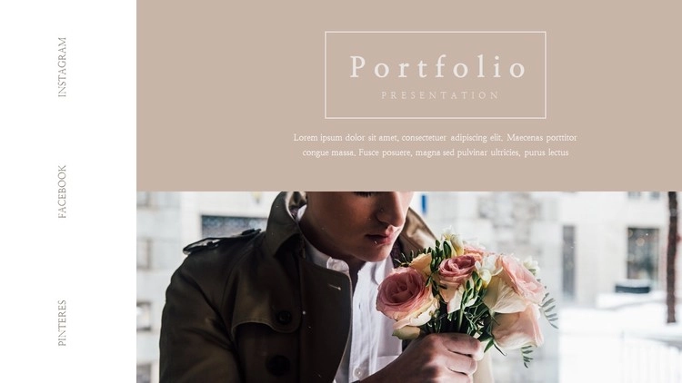
Task: Open the INSTAGRAM vertical sidebar link
Action: [x=62, y=67]
